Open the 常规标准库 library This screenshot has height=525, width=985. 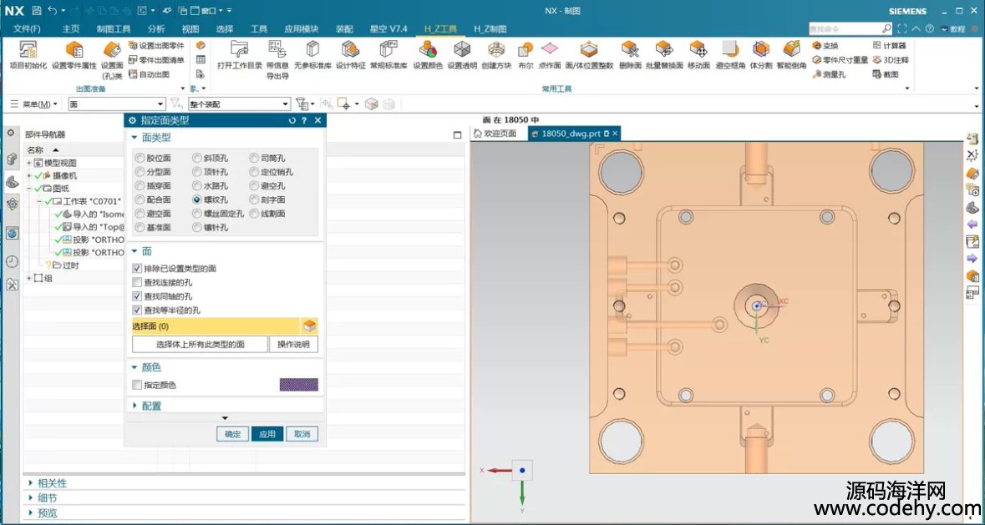[x=388, y=54]
